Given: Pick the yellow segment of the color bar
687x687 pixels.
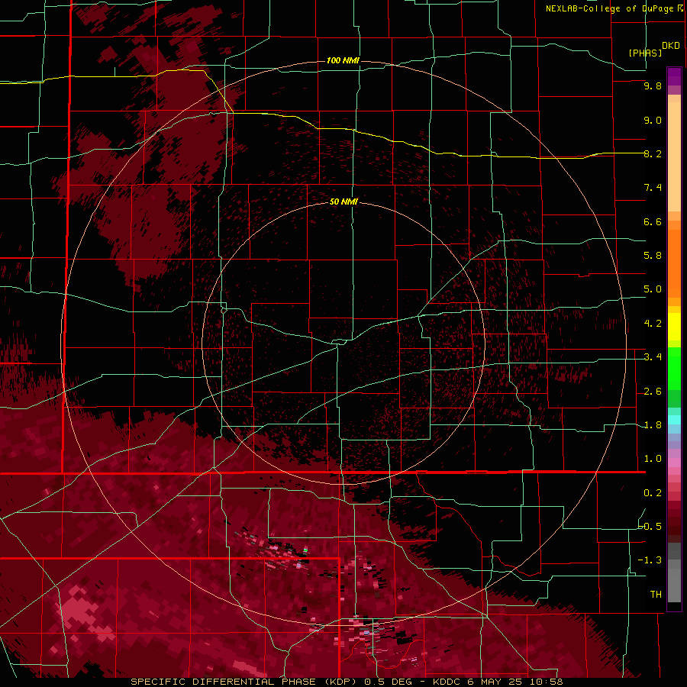Looking at the screenshot, I should 674,327.
